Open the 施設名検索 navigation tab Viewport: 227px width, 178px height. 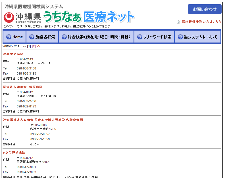point(42,37)
